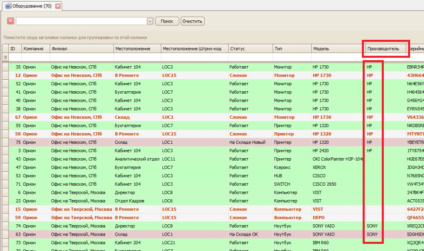Select row indicator for ID 35
Image resolution: width=424 pixels, height=251 pixels.
(x=6, y=67)
